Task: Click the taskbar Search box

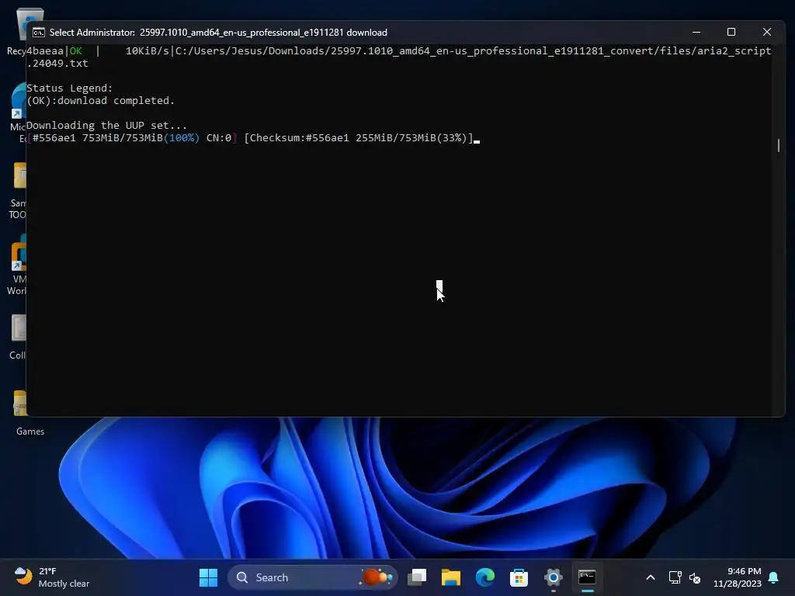Action: (x=312, y=577)
